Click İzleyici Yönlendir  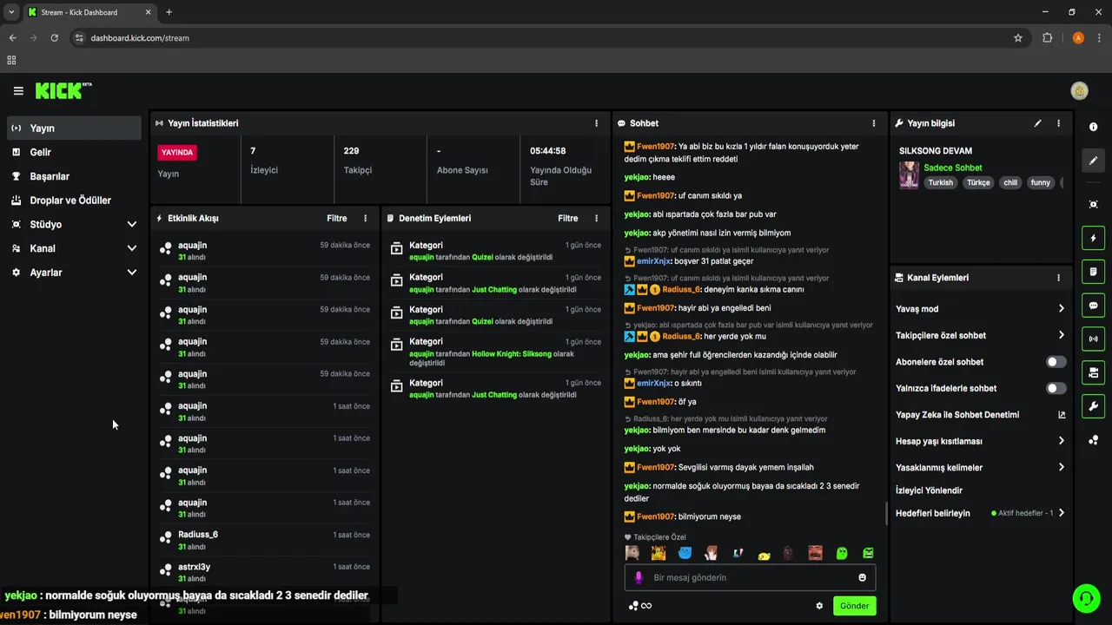[929, 490]
